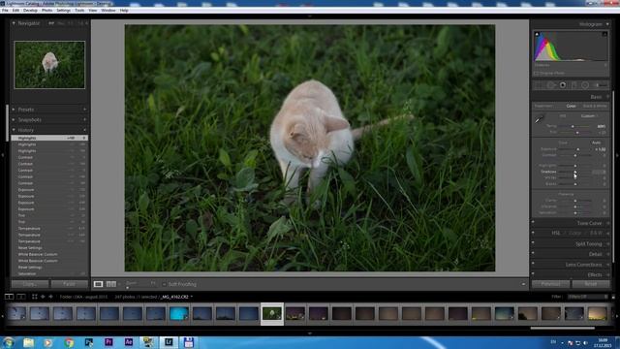Toggle Original Photo checkbox under histogram
Image resolution: width=620 pixels, height=349 pixels.
click(537, 74)
